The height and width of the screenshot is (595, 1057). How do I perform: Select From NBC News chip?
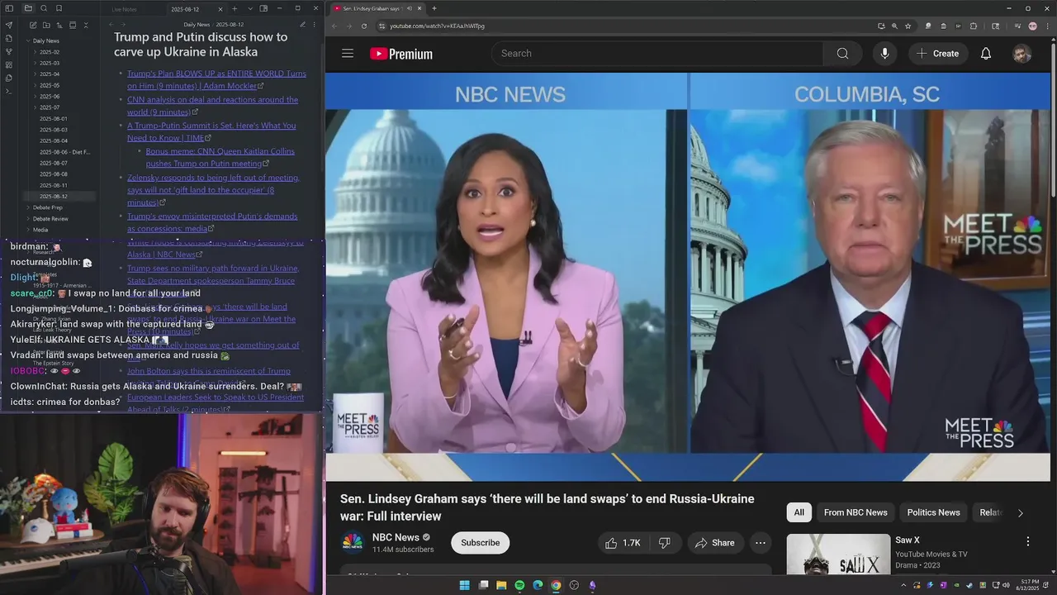(x=856, y=512)
